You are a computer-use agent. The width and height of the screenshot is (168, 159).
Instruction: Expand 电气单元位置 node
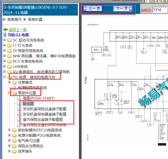pyautogui.click(x=9, y=141)
